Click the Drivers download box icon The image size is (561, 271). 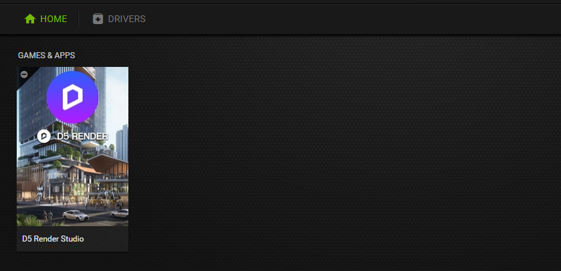(x=98, y=19)
